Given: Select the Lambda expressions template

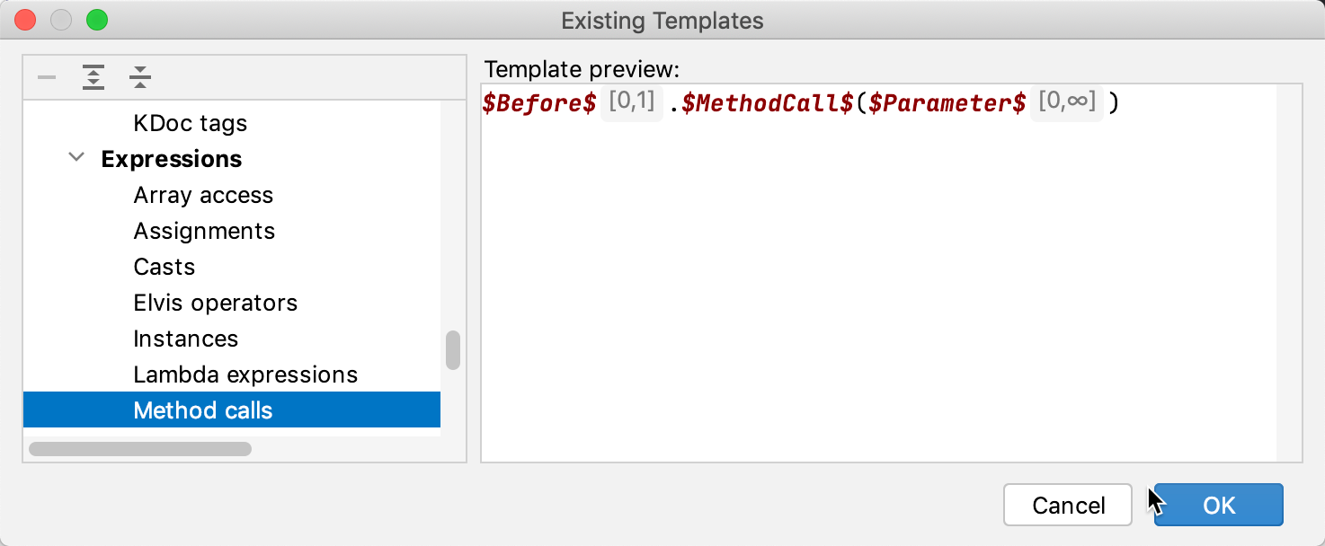Looking at the screenshot, I should click(x=245, y=374).
